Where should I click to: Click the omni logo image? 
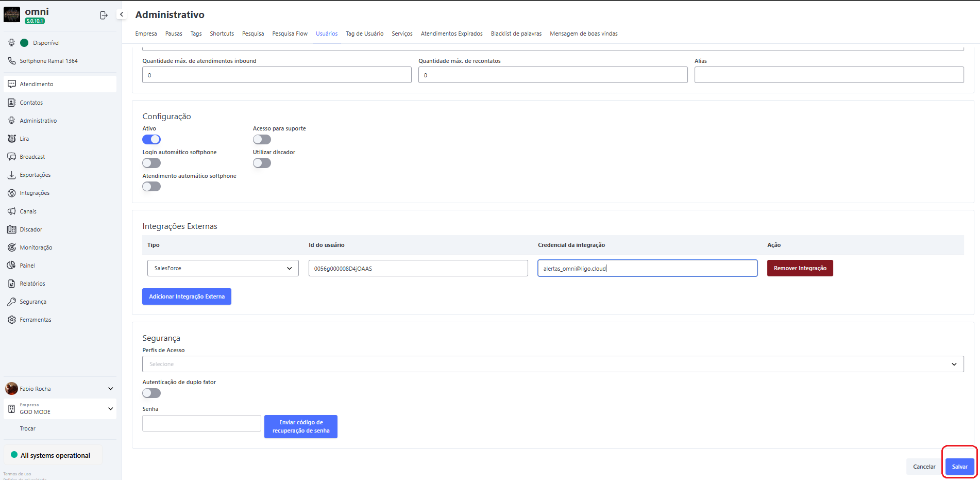click(12, 15)
